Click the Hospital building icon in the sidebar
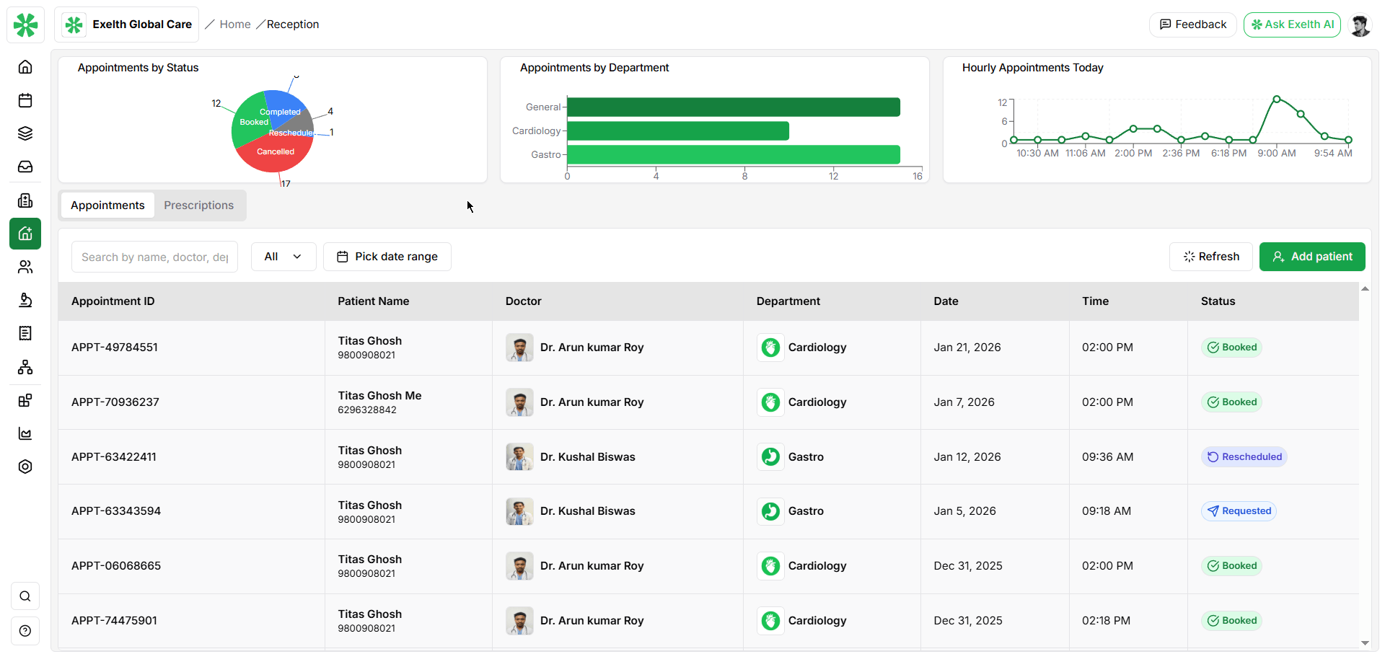1385x654 pixels. 25,200
